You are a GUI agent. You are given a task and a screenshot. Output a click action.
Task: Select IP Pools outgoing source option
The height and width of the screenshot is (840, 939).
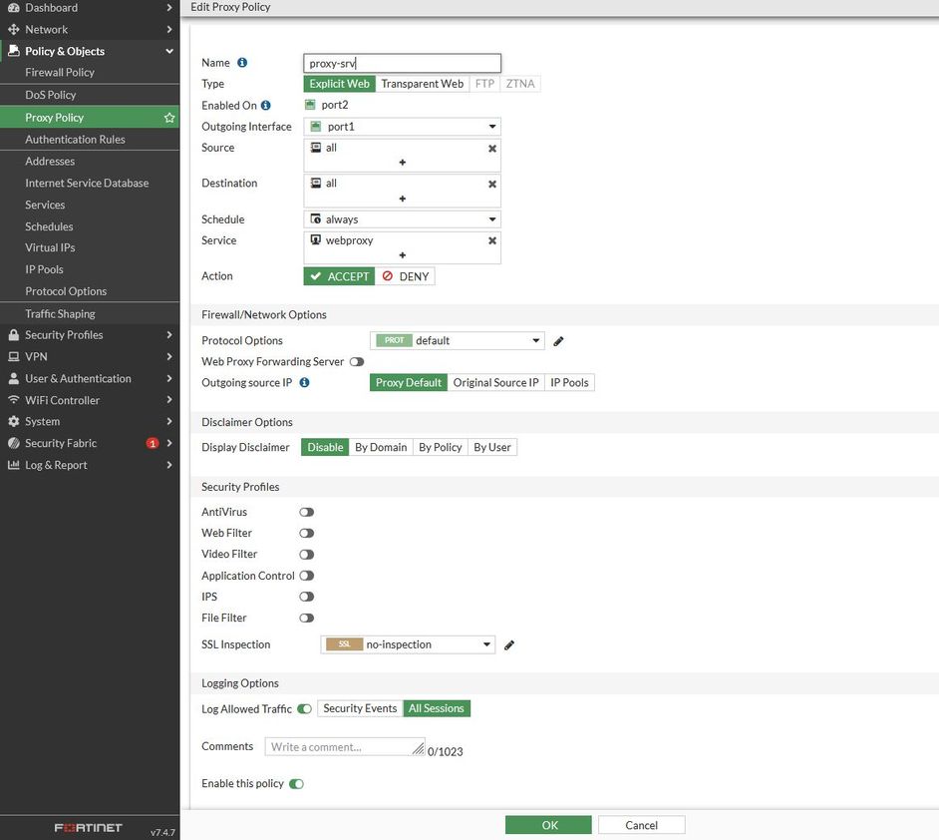pyautogui.click(x=569, y=382)
